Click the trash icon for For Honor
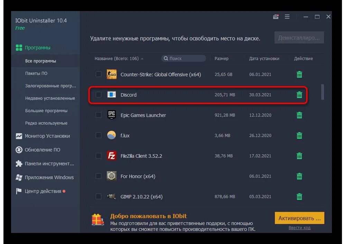This screenshot has width=343, height=244. click(x=299, y=176)
